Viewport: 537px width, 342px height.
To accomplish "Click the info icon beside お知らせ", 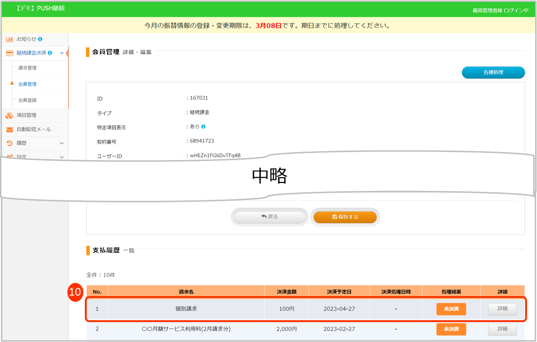I will (40, 39).
